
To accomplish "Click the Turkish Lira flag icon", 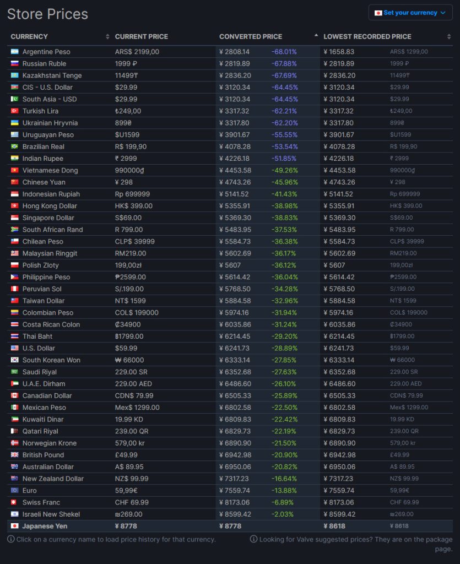I will (15, 111).
